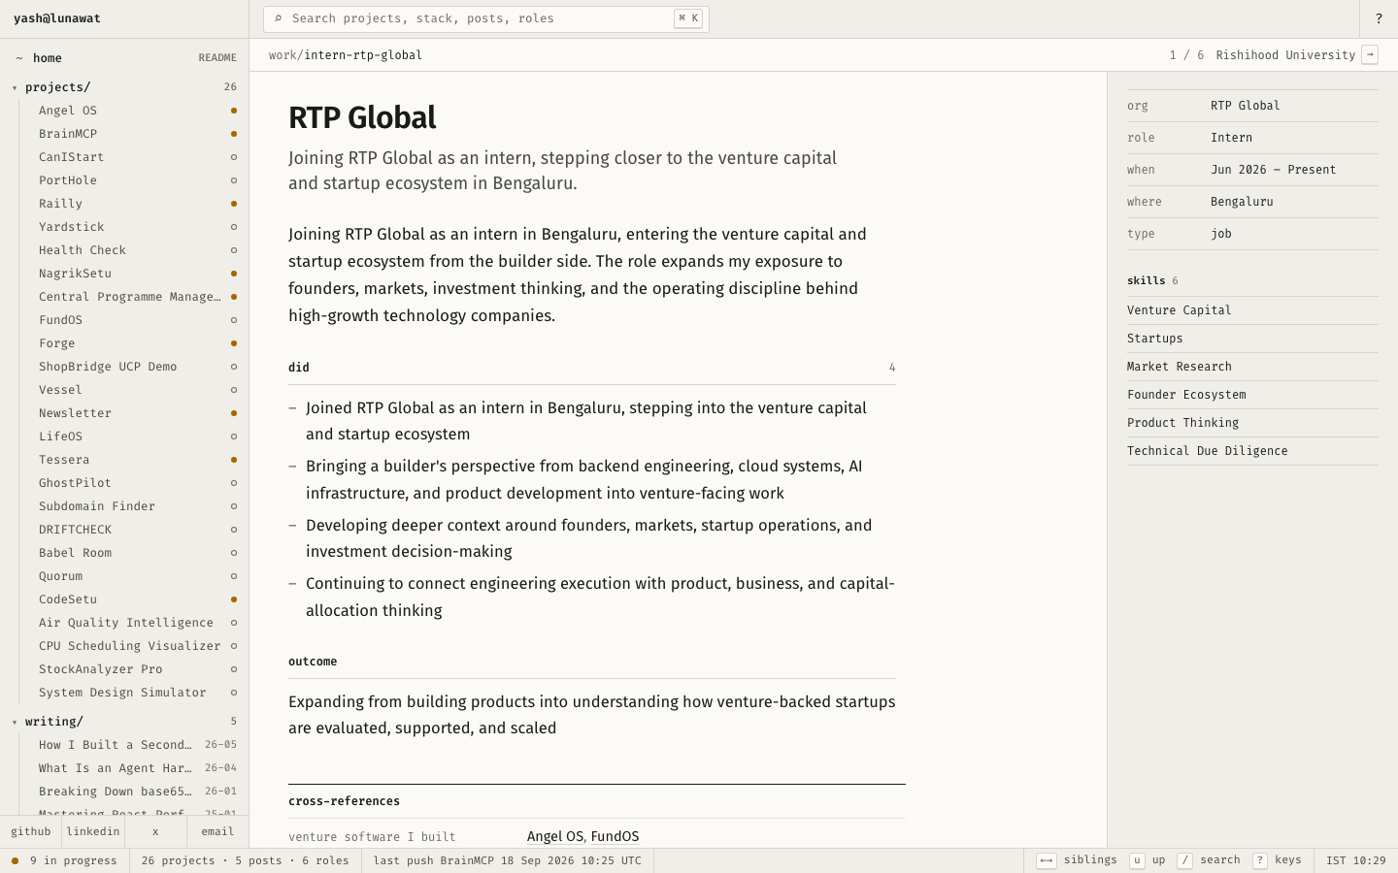
Task: Select NagrikSetu in the sidebar
Action: click(x=136, y=274)
